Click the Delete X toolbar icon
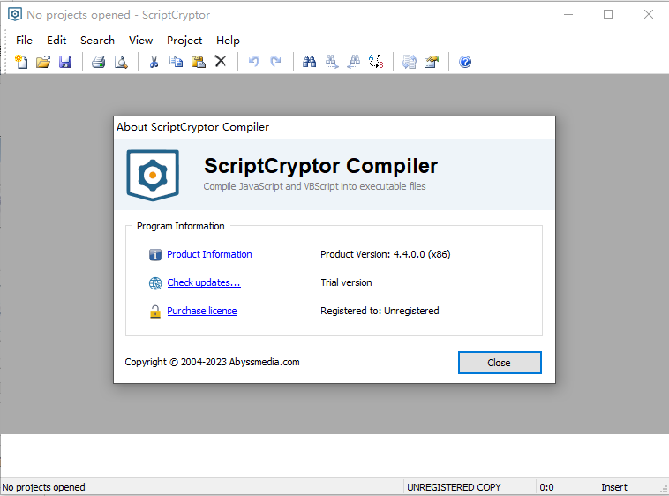The height and width of the screenshot is (496, 669). (220, 62)
